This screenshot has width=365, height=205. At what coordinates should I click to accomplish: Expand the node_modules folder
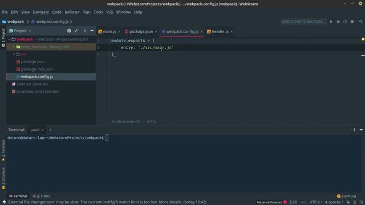(14, 47)
